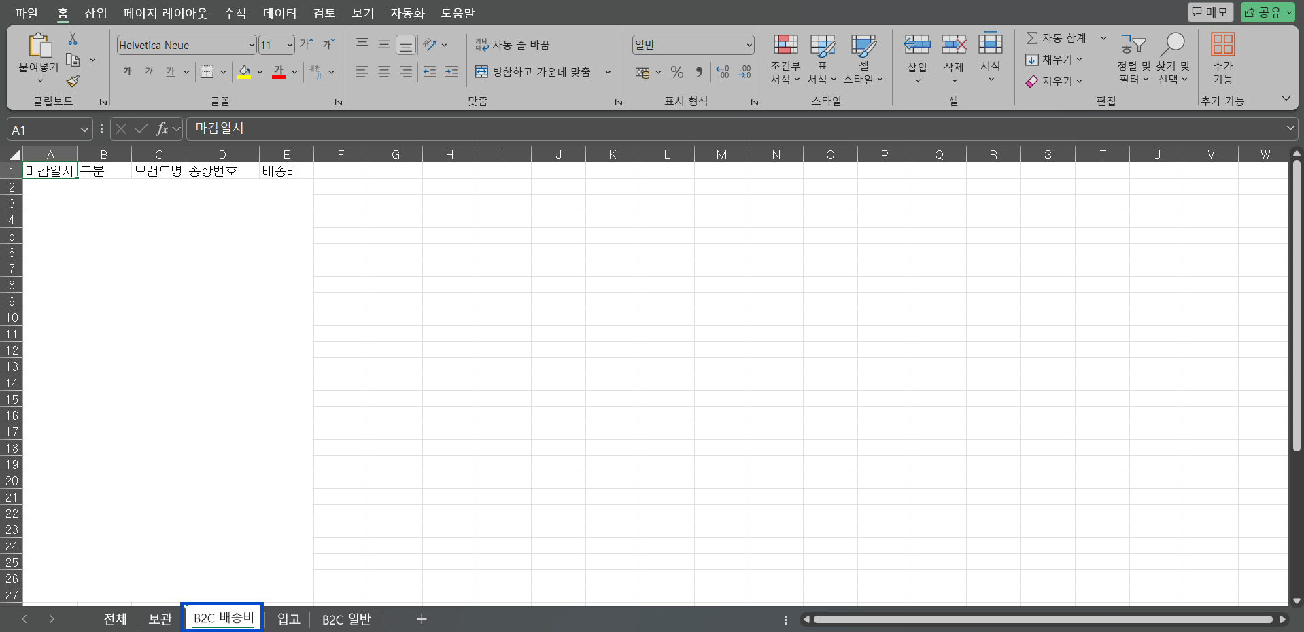
Task: Open 찾기 및 선택 find and select
Action: pos(1173,60)
